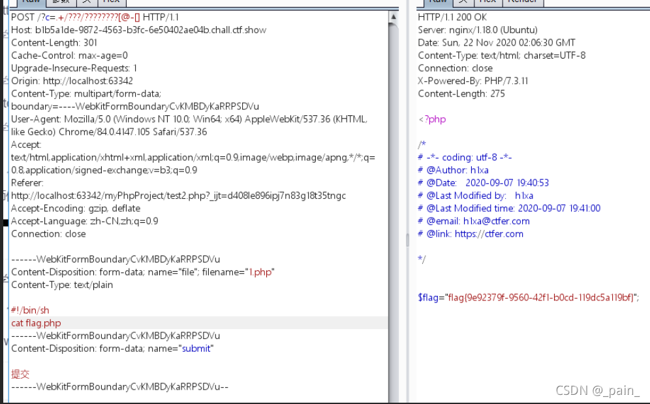Click the application/signed-exchange;v=b3 line

(x=104, y=170)
